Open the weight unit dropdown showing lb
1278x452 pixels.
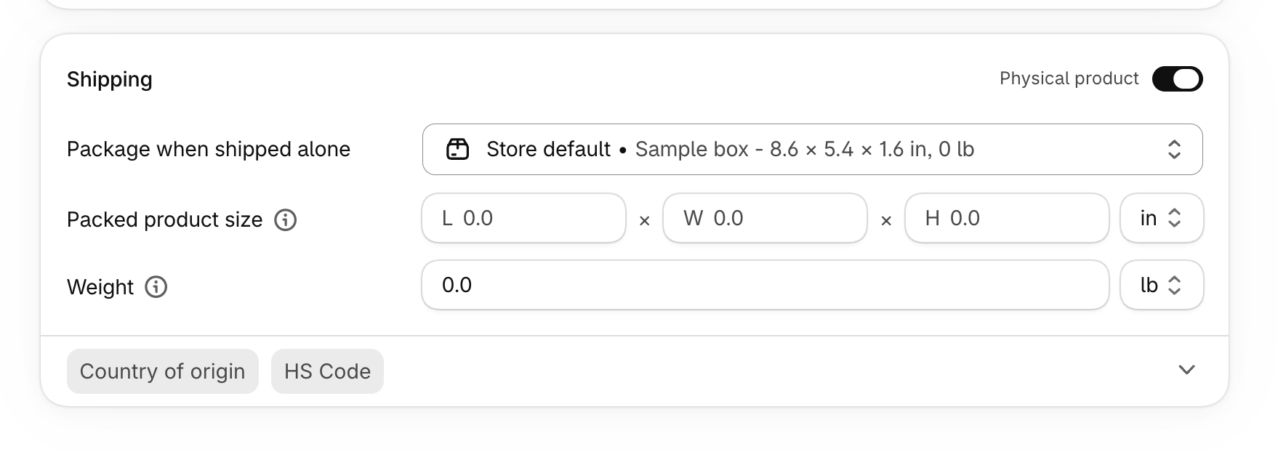tap(1162, 285)
